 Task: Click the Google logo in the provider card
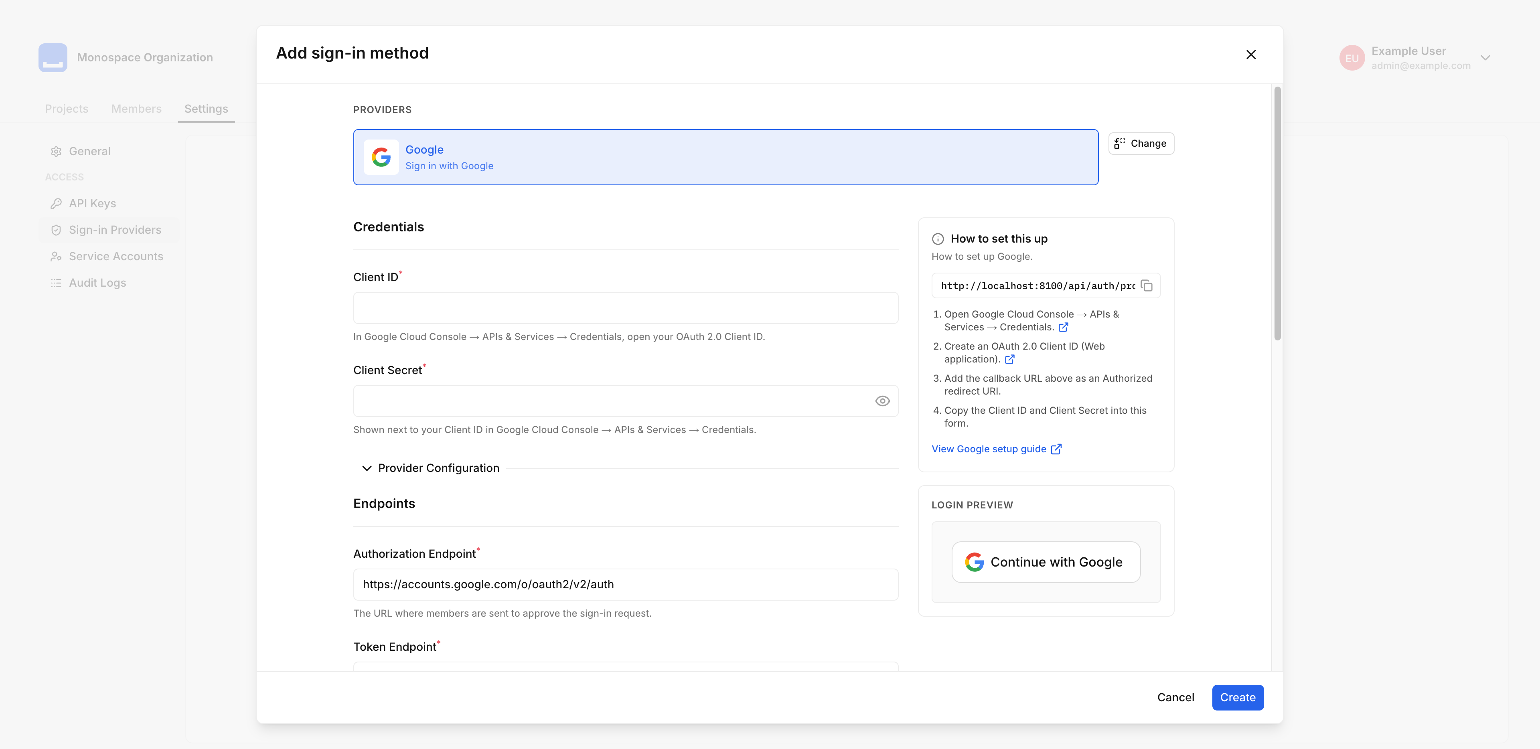[381, 157]
